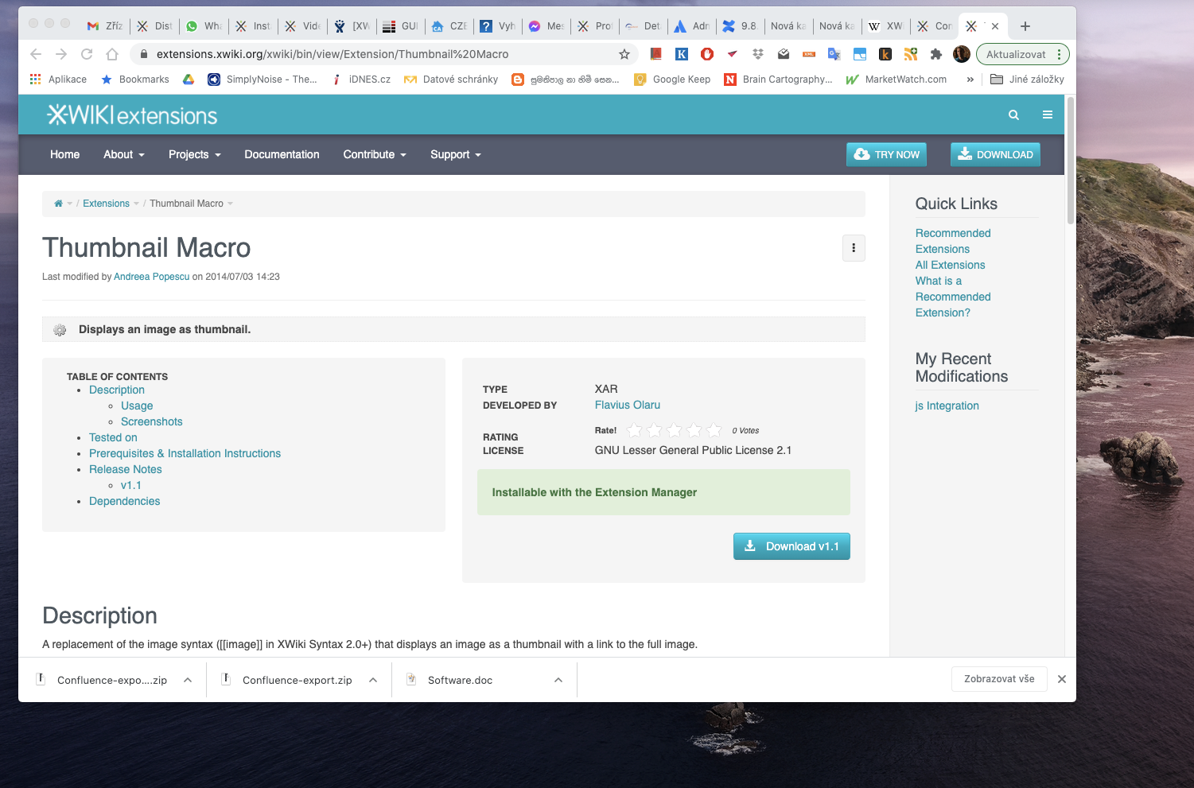Switch to the Messenger tab
Screen dimensions: 1194x788
pos(546,26)
